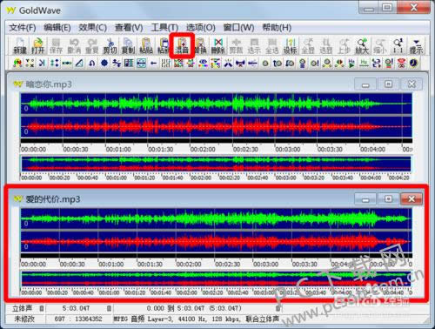Open the 帮助(H) menu
Image resolution: width=435 pixels, height=329 pixels.
pyautogui.click(x=277, y=28)
